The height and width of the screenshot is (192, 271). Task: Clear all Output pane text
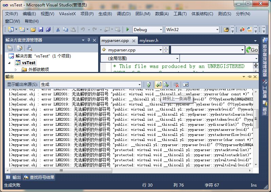coord(176,85)
